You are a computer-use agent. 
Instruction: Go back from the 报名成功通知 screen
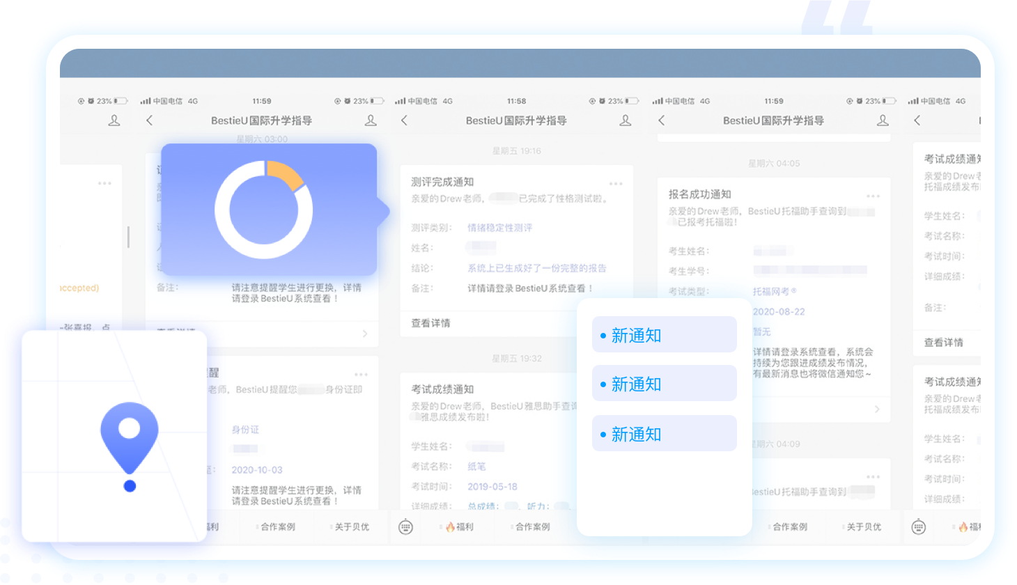click(662, 120)
